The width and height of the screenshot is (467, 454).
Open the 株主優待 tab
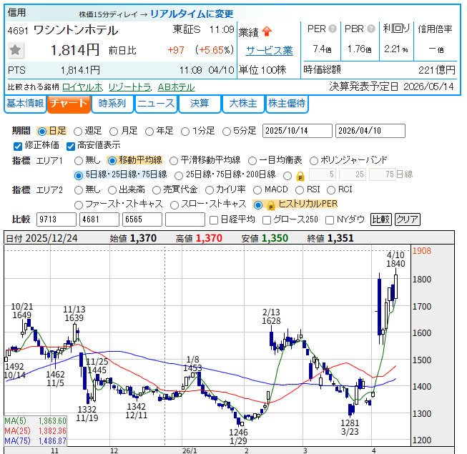coord(287,104)
